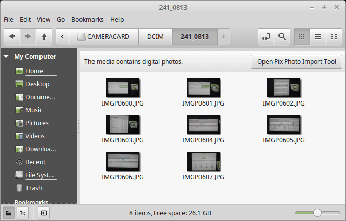This screenshot has height=221, width=346.
Task: Click Open Pix Photo Import Tool
Action: (296, 61)
